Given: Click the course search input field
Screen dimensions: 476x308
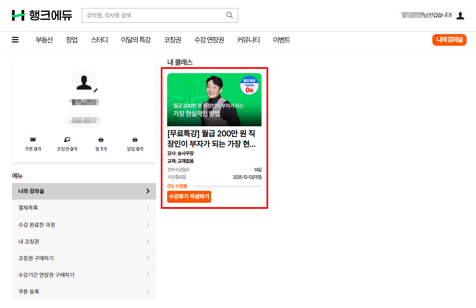Looking at the screenshot, I should pyautogui.click(x=153, y=15).
